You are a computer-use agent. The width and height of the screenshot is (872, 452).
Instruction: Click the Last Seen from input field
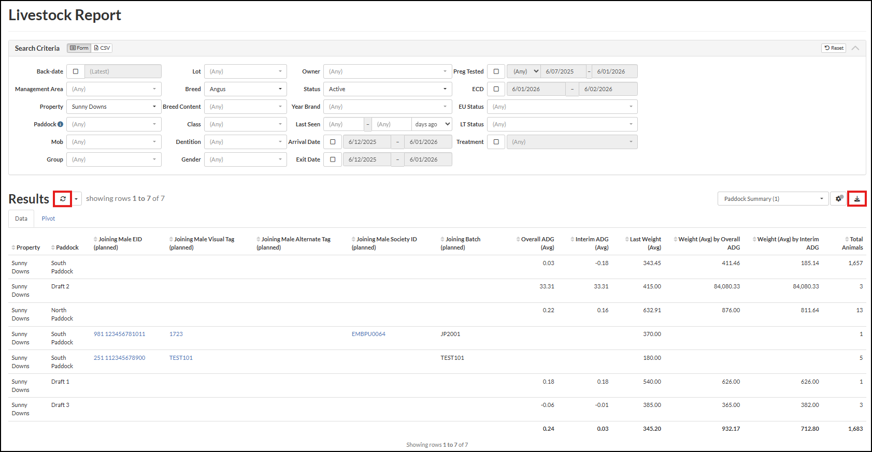pos(344,124)
